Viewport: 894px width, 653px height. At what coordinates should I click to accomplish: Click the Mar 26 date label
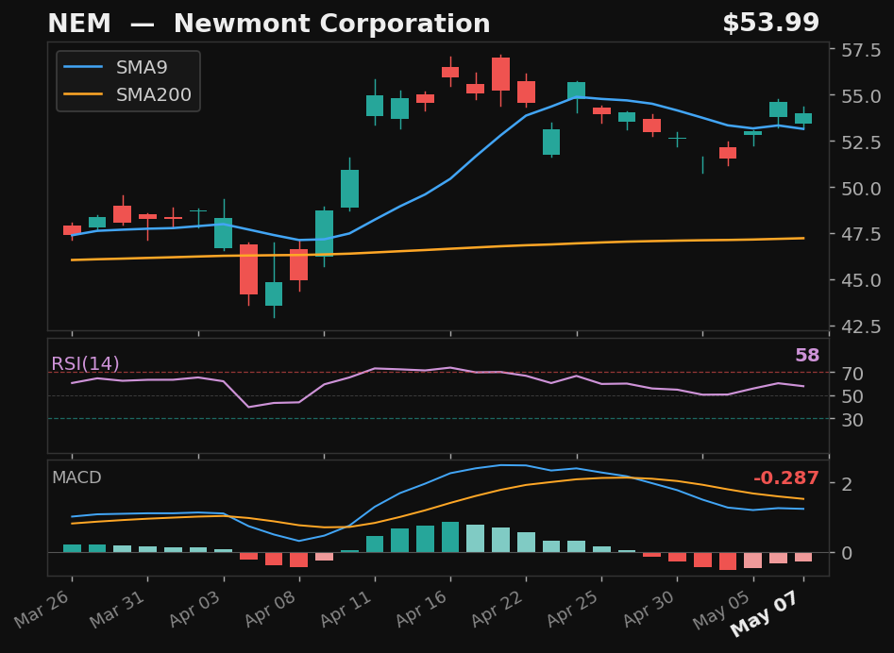coord(42,609)
